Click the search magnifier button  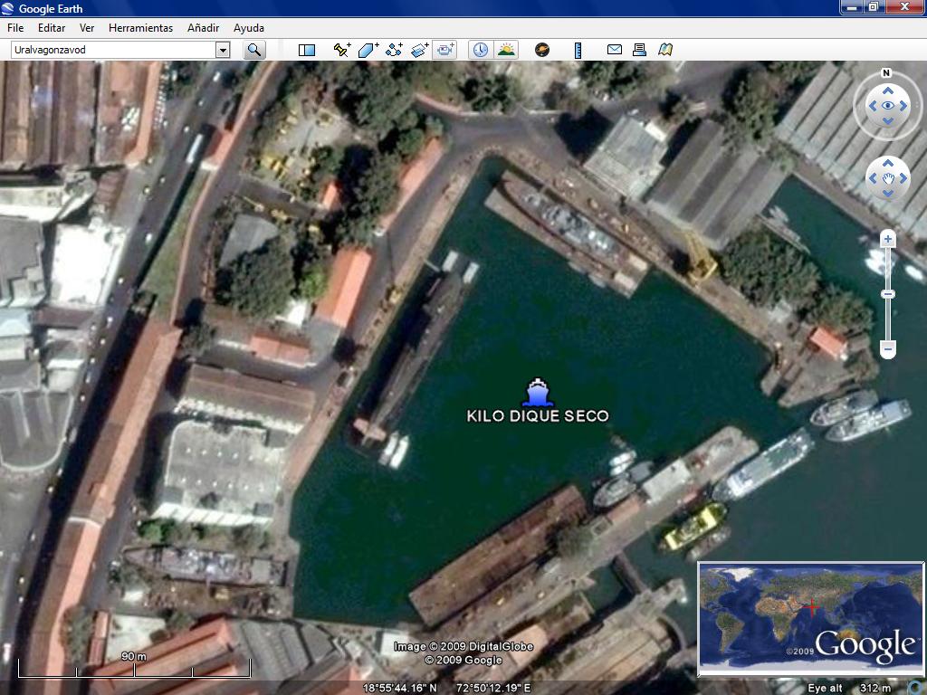coord(254,50)
